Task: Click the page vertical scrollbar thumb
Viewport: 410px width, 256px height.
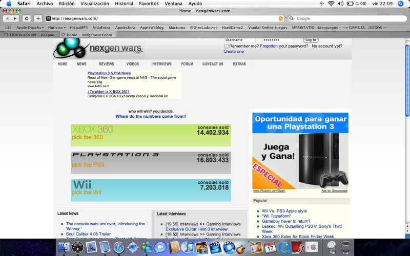Action: coord(407,80)
